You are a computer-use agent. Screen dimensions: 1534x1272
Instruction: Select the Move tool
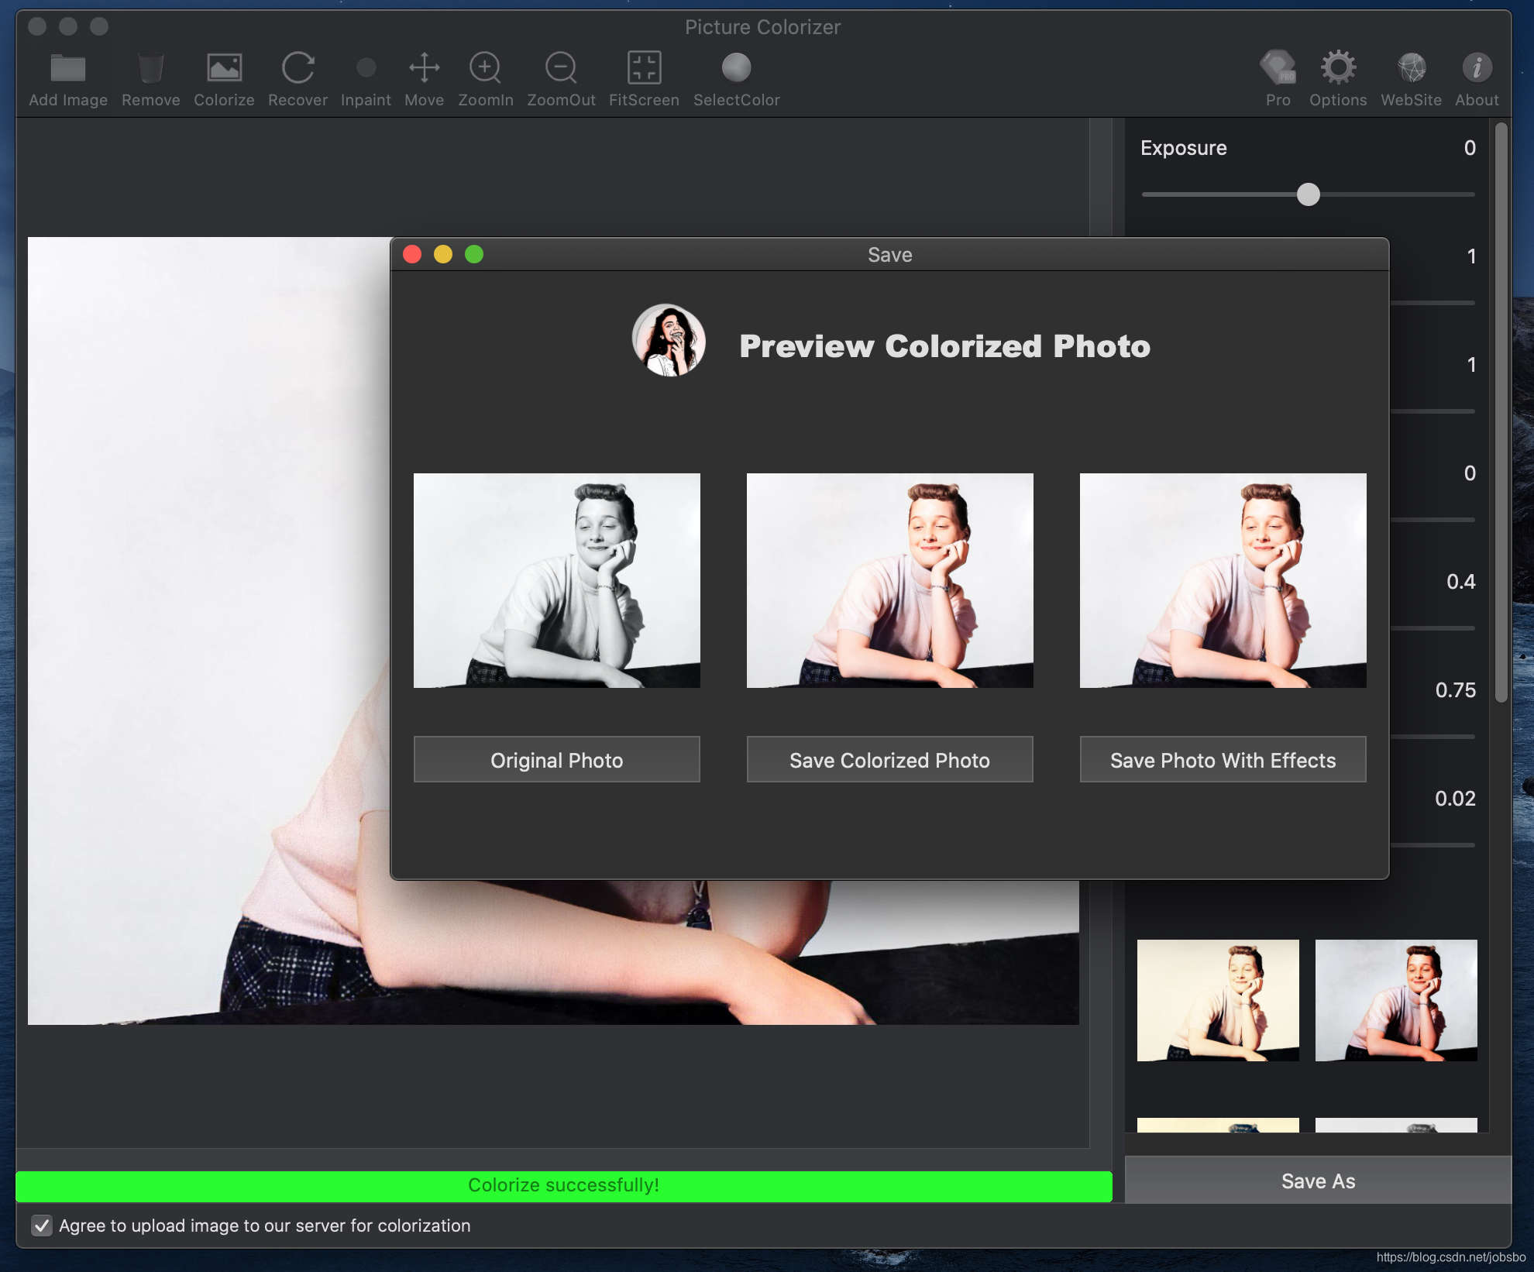click(424, 68)
